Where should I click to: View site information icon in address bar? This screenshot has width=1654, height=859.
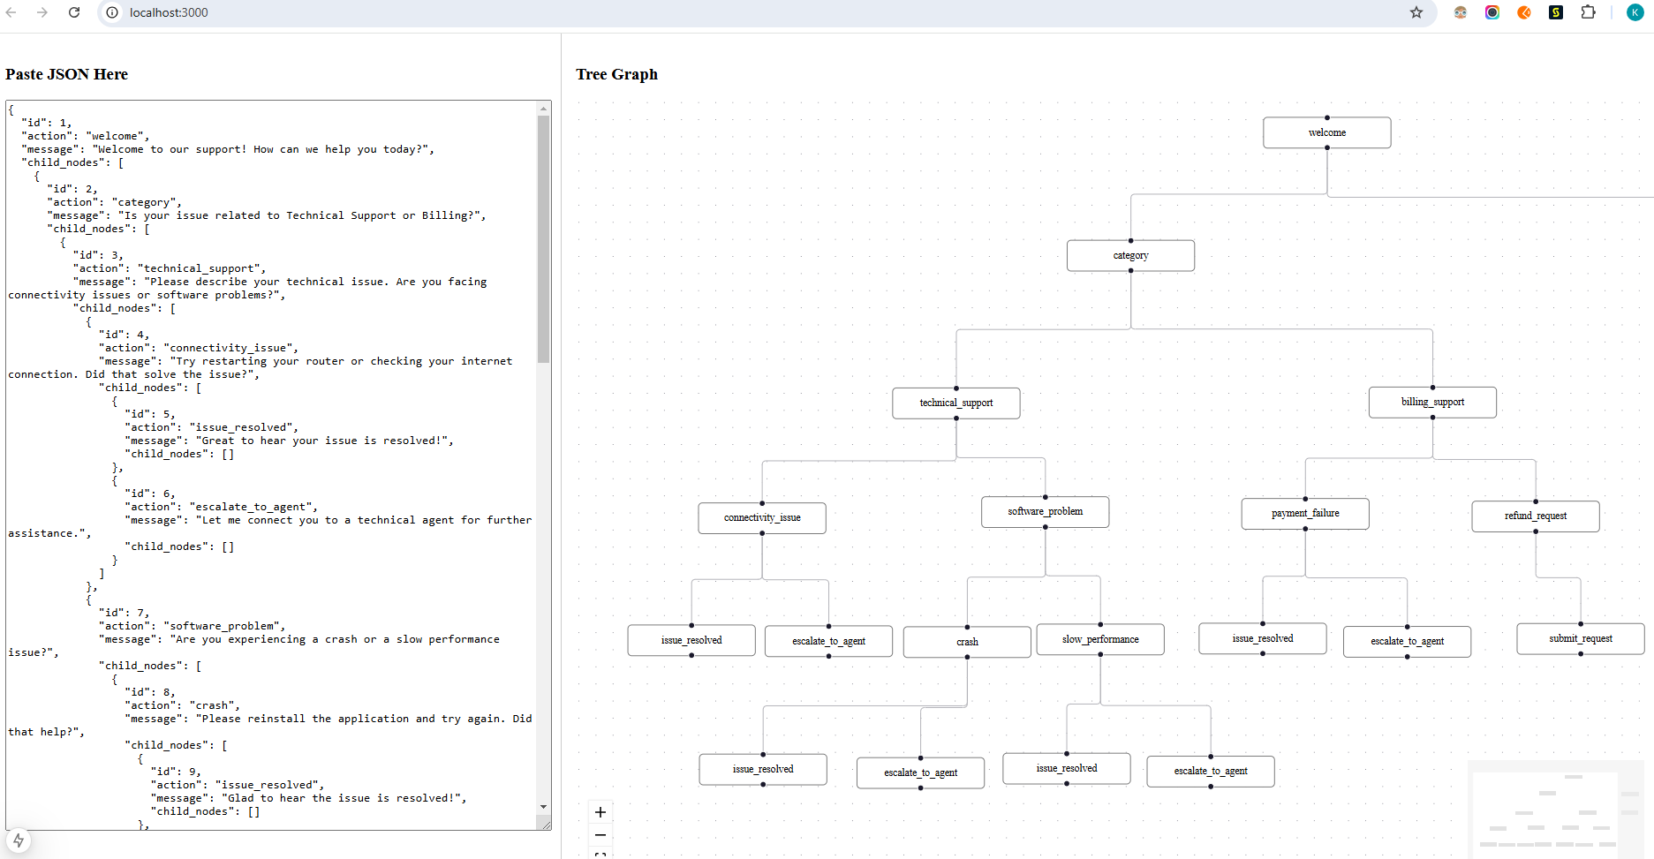pos(112,12)
